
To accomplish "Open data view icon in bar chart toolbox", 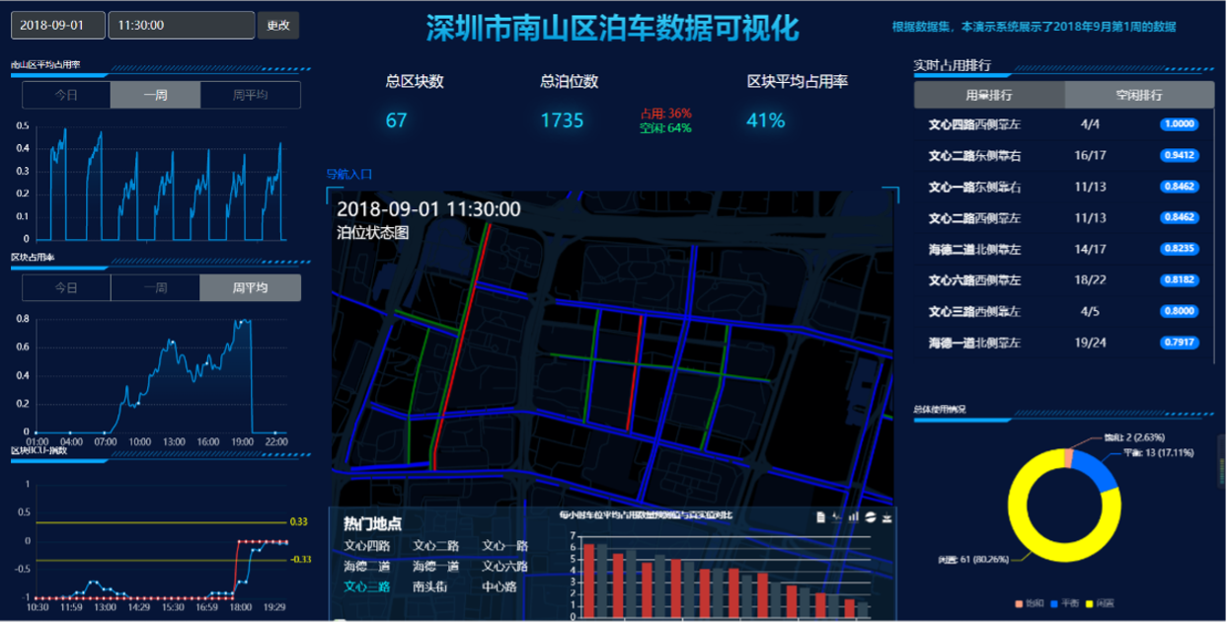I will 821,516.
